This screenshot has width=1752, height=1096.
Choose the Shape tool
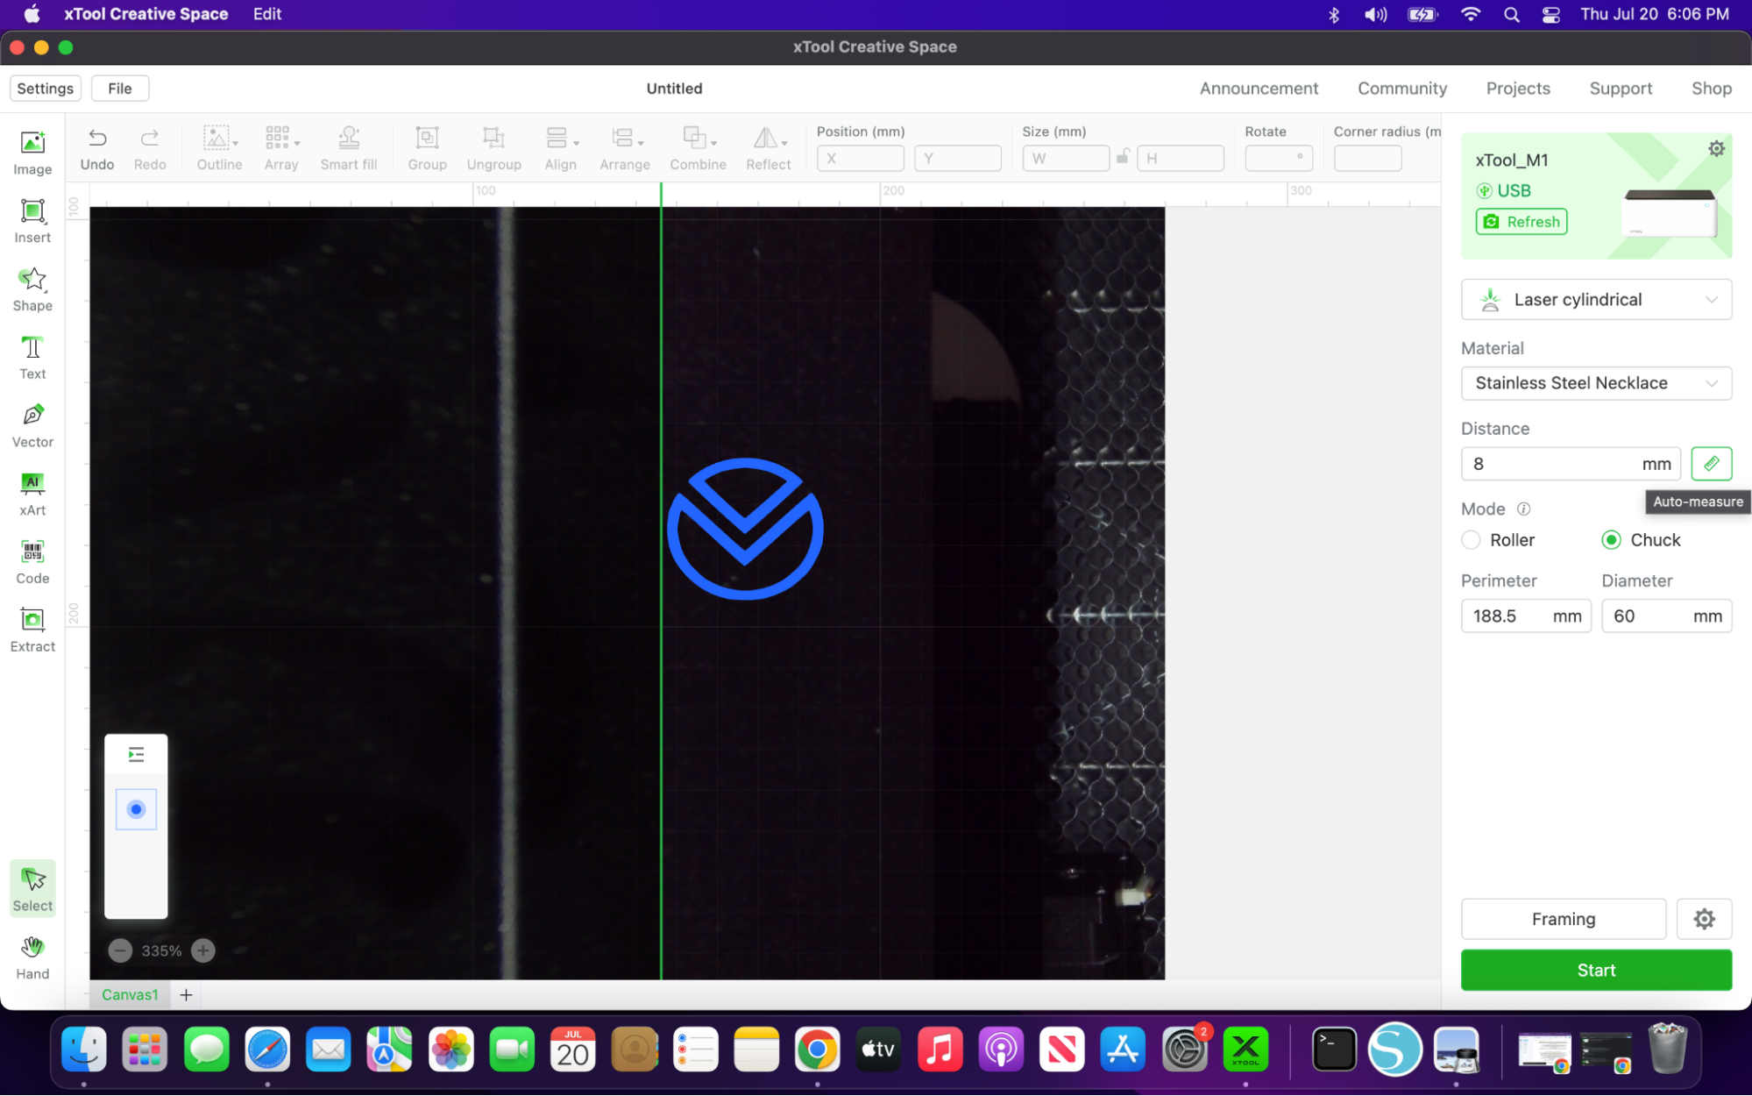point(32,289)
